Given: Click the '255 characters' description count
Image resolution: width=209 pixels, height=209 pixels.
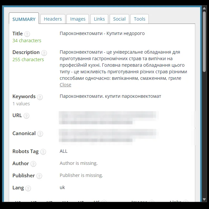Looking at the screenshot, I should click(x=28, y=60).
